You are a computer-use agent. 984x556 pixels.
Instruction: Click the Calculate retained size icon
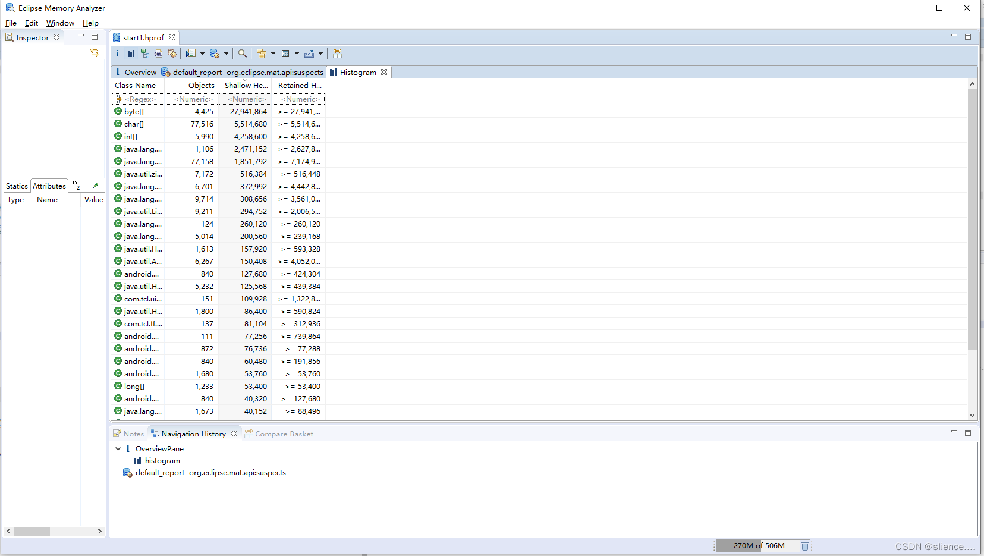pos(285,54)
